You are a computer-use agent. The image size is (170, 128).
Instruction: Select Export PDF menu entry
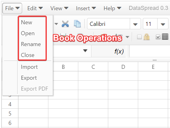point(35,89)
